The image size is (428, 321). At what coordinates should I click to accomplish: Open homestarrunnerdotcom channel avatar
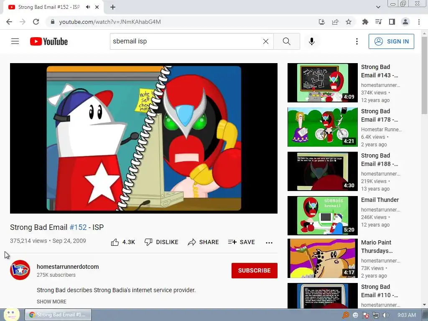click(x=20, y=270)
